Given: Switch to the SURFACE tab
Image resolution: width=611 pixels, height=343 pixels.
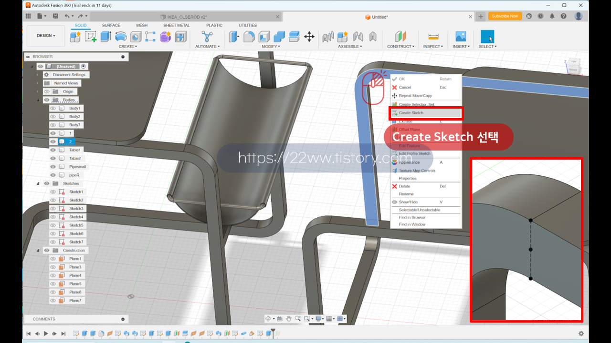Looking at the screenshot, I should (x=111, y=25).
